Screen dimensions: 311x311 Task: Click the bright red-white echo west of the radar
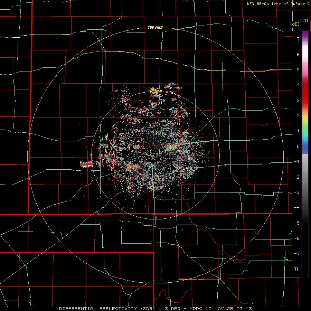point(87,164)
